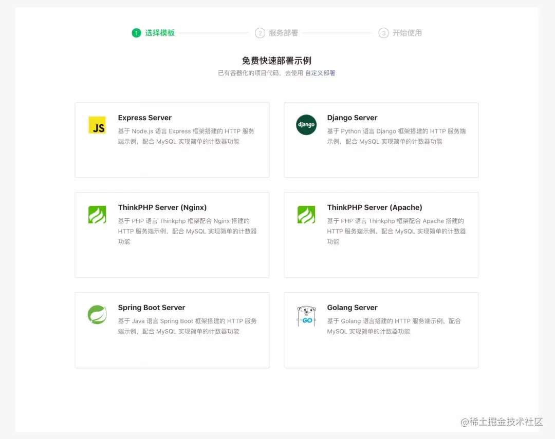This screenshot has width=555, height=439.
Task: Select the Spring Boot leaf icon
Action: pyautogui.click(x=97, y=315)
